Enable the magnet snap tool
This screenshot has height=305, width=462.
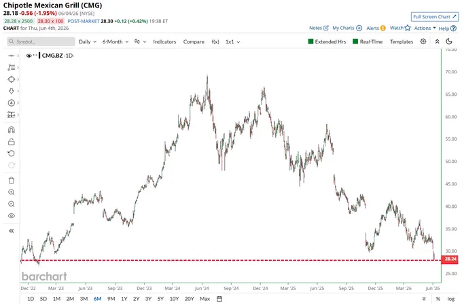pyautogui.click(x=11, y=130)
